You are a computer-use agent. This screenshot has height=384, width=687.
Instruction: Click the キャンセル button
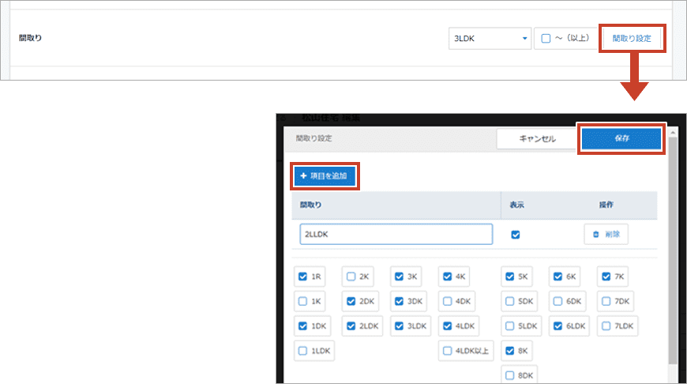coord(537,138)
